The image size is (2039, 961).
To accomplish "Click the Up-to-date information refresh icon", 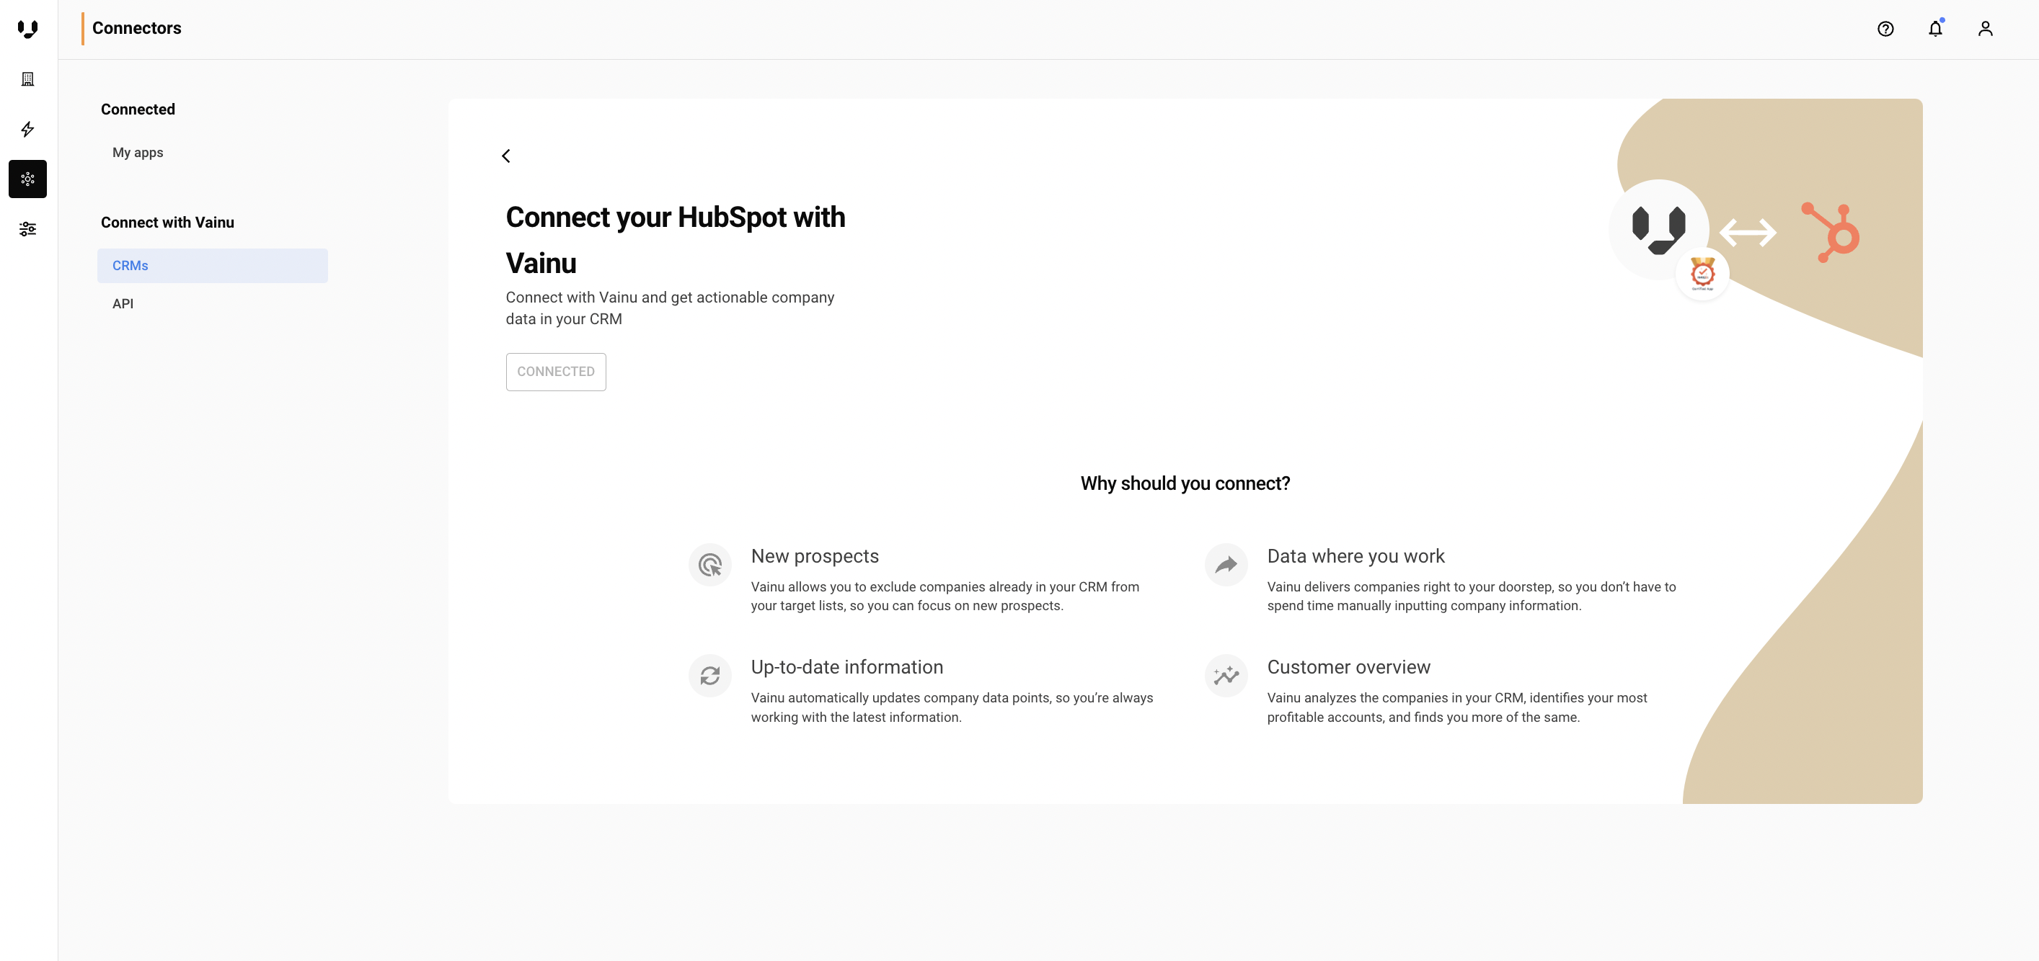I will (710, 676).
